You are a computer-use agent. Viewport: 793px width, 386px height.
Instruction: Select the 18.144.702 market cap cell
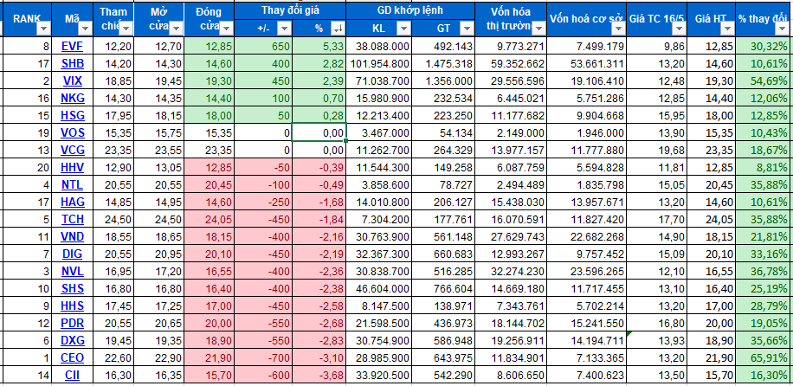[x=511, y=323]
